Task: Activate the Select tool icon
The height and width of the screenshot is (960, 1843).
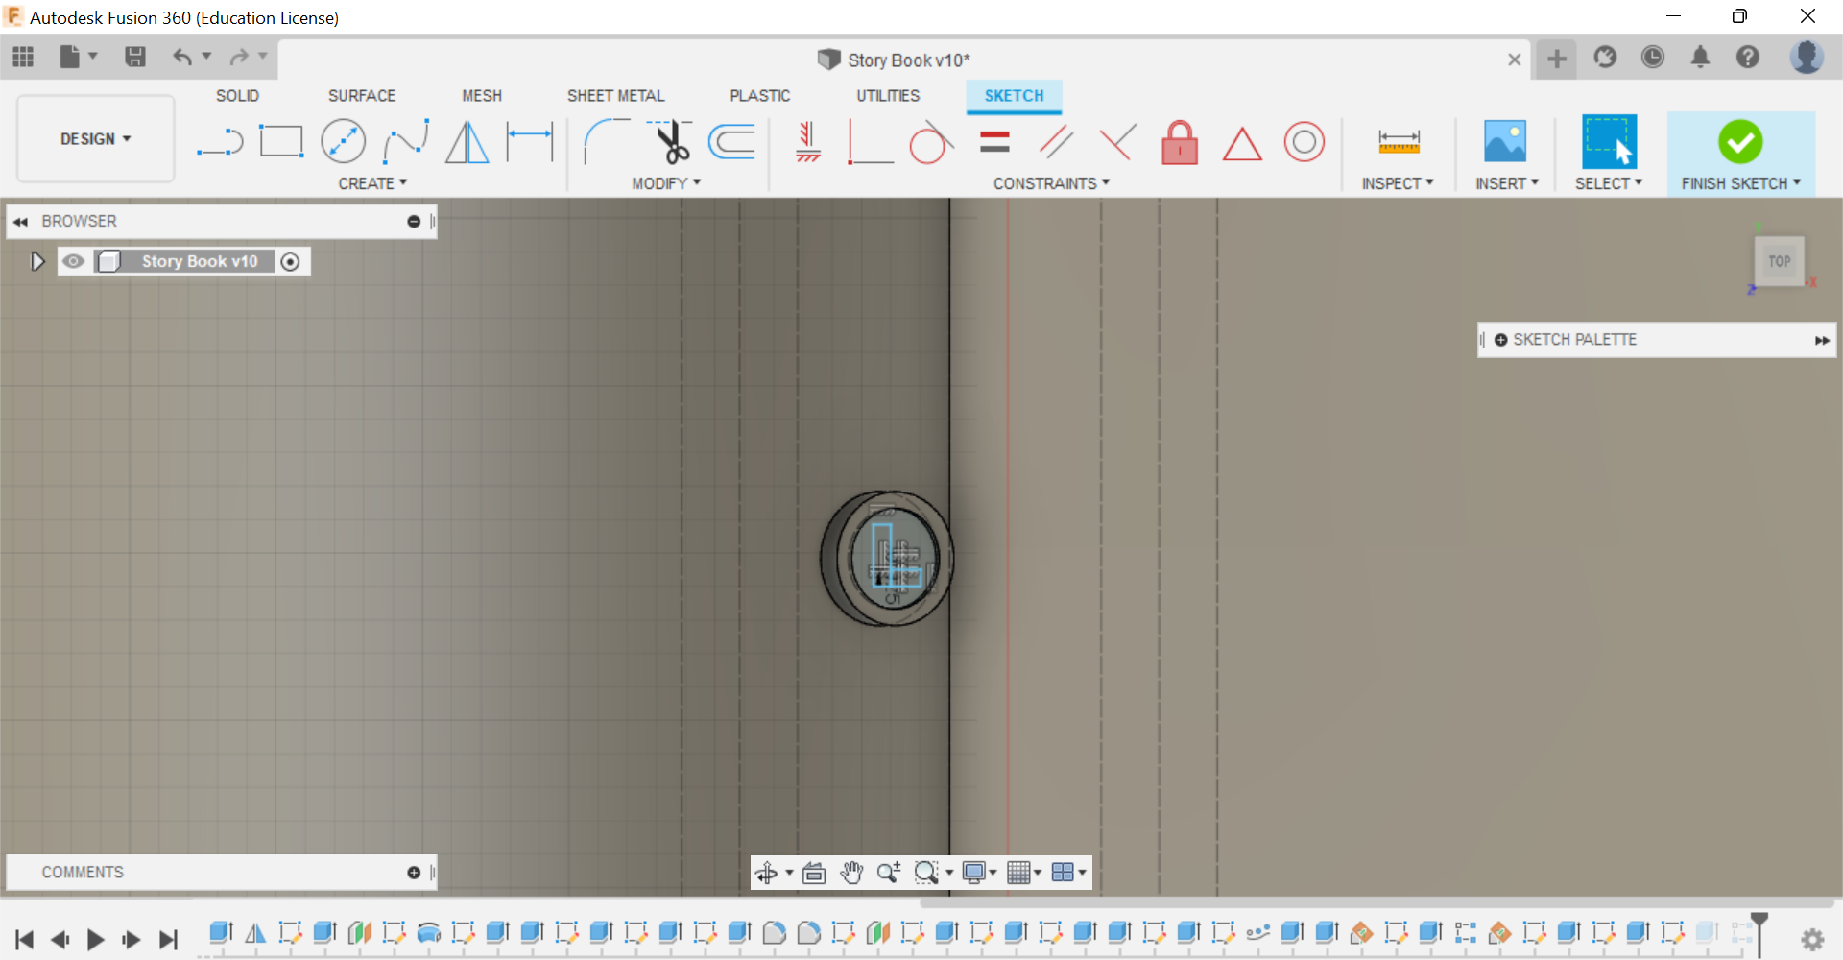Action: (1609, 141)
